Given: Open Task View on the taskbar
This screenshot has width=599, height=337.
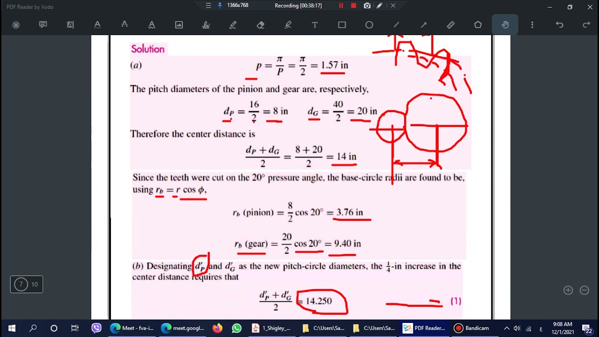Looking at the screenshot, I should tap(75, 328).
